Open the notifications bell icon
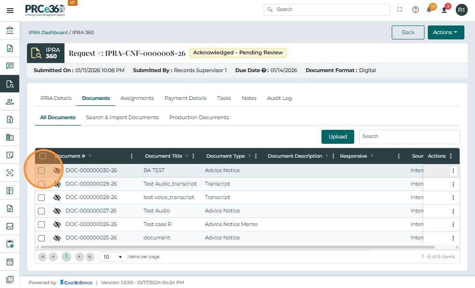 coord(429,10)
